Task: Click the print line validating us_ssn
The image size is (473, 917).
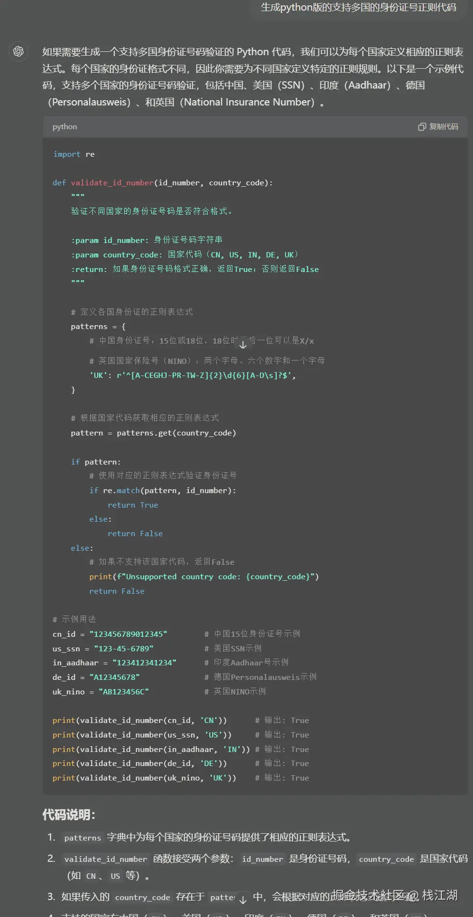Action: point(142,735)
